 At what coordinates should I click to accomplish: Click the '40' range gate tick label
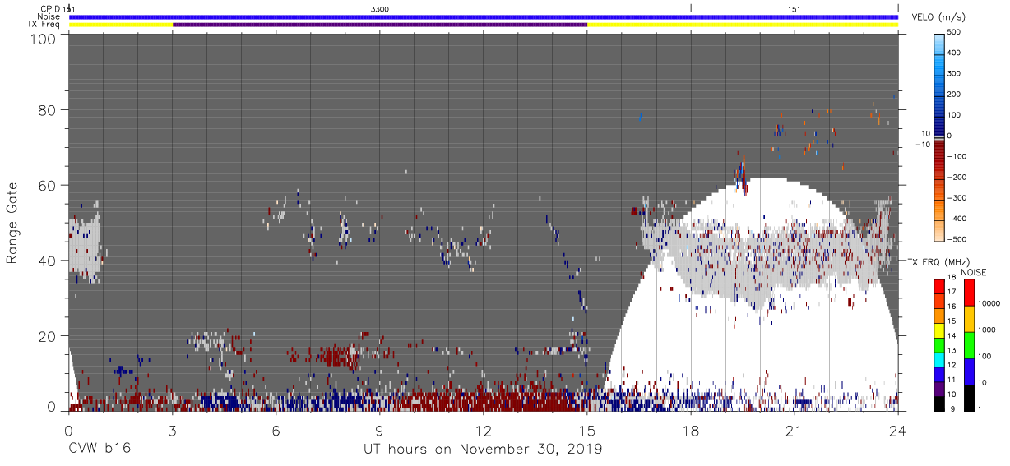click(48, 261)
